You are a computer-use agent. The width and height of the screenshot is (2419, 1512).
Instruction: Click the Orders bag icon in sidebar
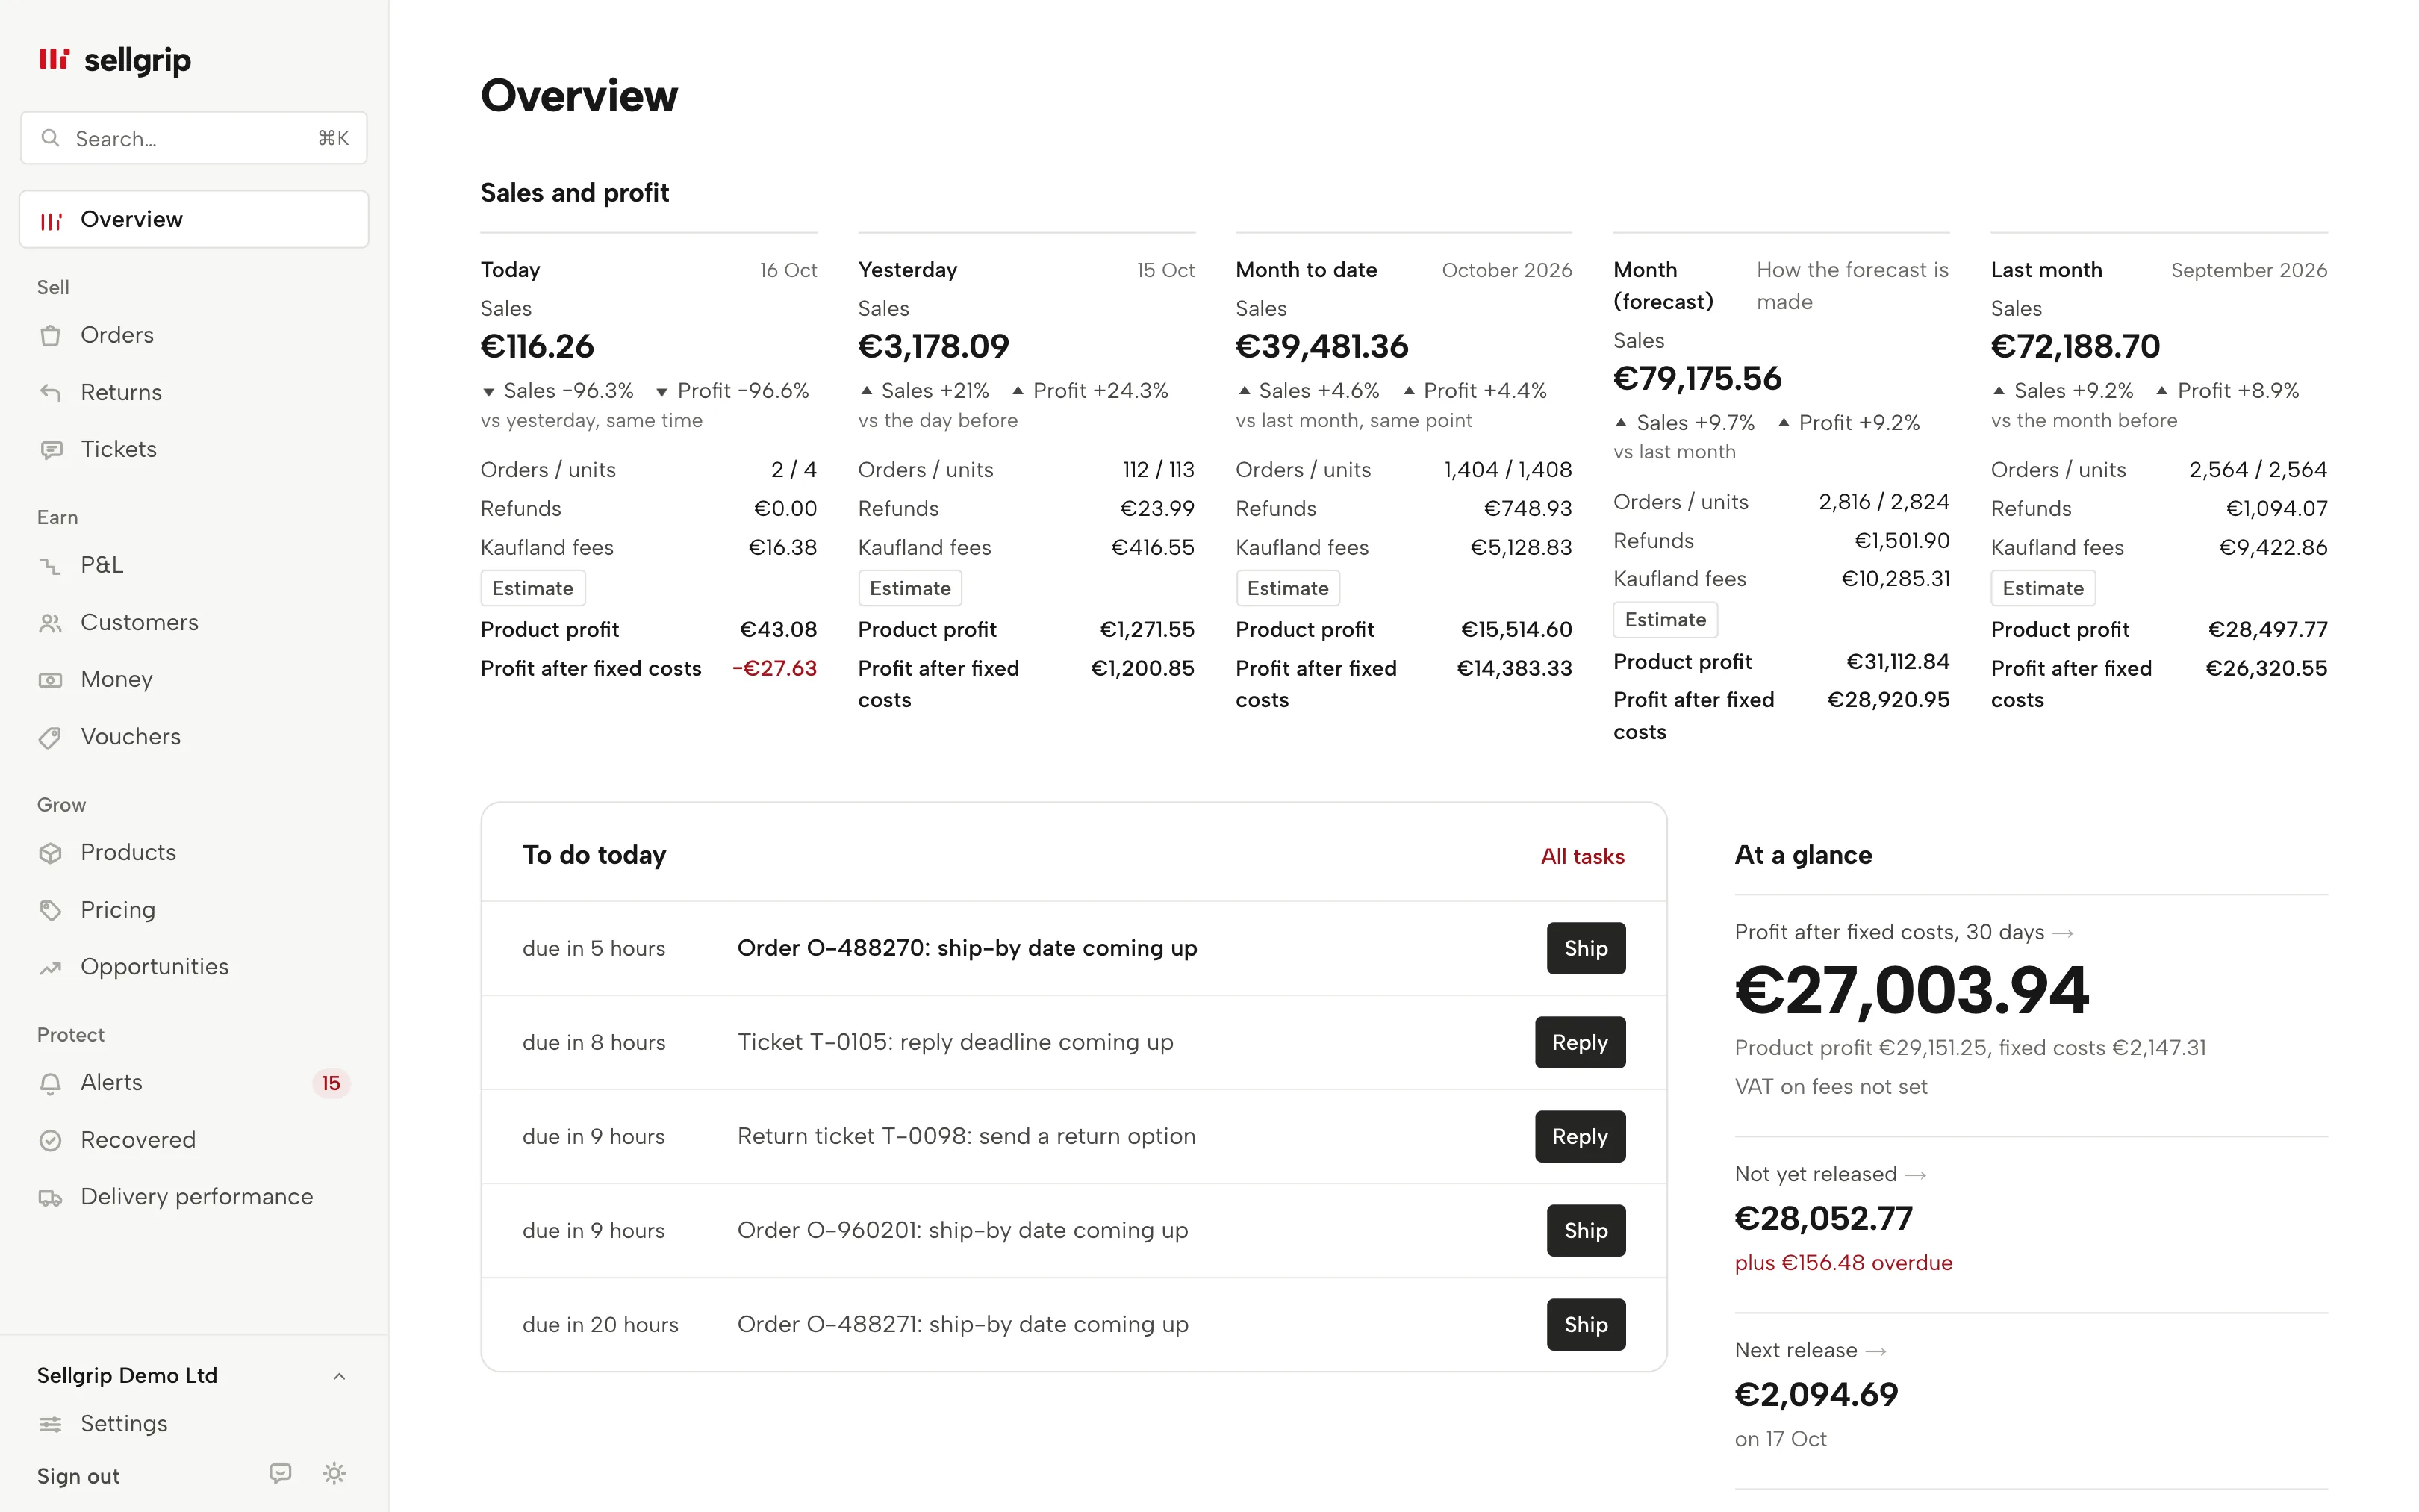(50, 336)
